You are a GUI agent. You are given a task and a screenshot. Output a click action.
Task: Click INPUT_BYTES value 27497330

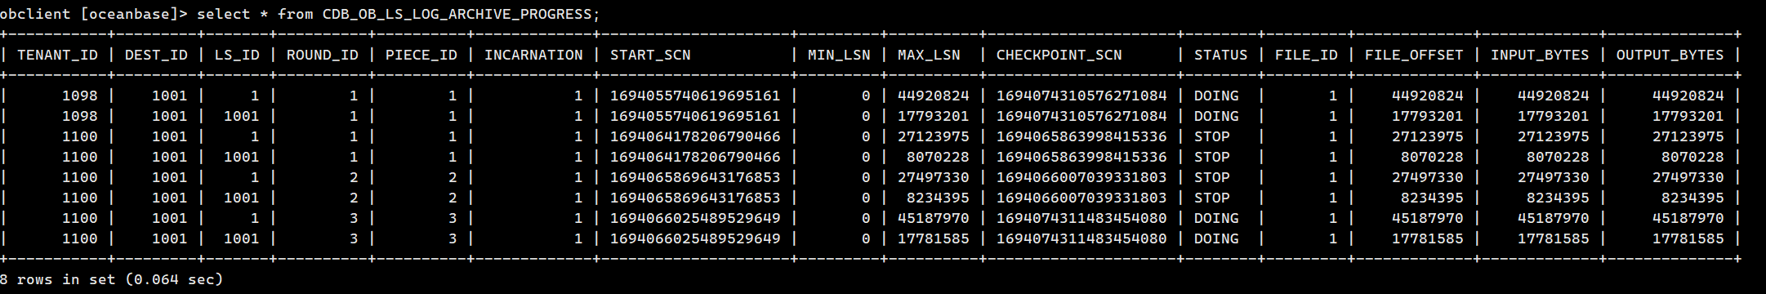tap(1554, 177)
